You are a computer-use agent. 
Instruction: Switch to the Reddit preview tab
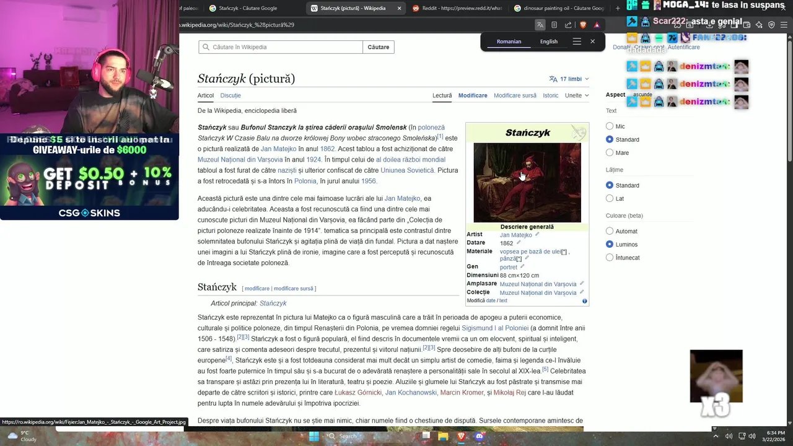457,8
